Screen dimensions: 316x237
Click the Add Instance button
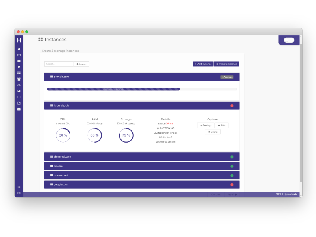(203, 64)
